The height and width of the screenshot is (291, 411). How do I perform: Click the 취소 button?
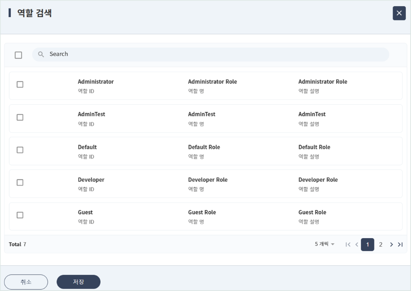pyautogui.click(x=26, y=282)
